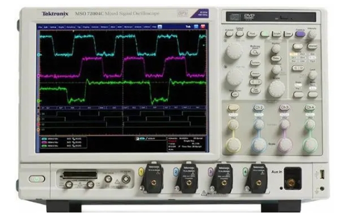
Task: Click the blue channel 2 vertical scale knob
Action: point(259,145)
